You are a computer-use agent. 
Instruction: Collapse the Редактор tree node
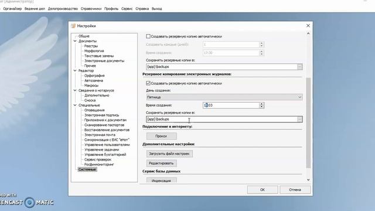pos(75,71)
